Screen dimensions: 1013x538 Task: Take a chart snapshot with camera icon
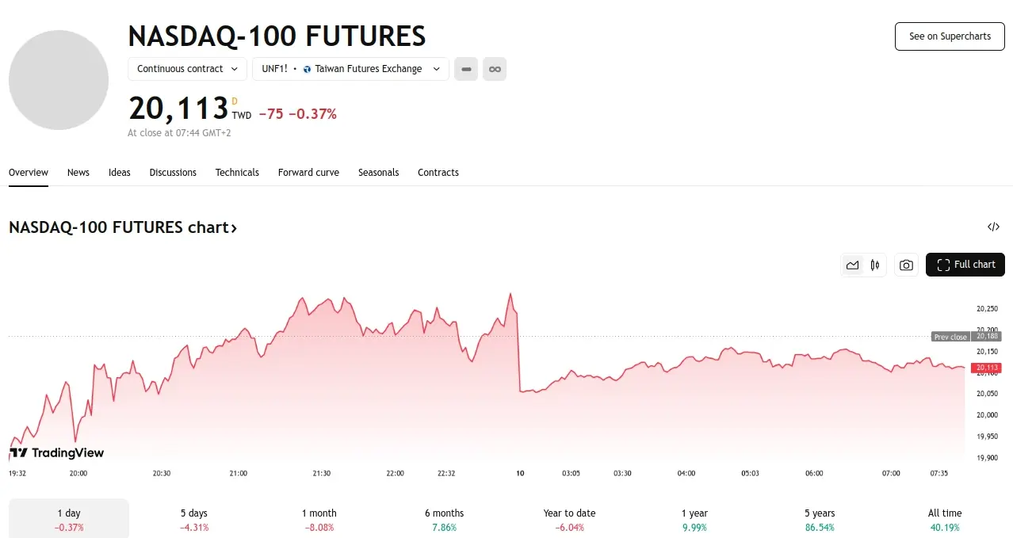pos(906,265)
